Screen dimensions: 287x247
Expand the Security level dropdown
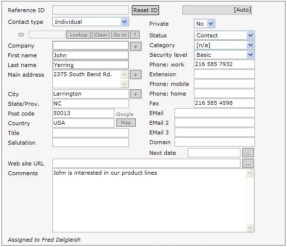pos(250,55)
